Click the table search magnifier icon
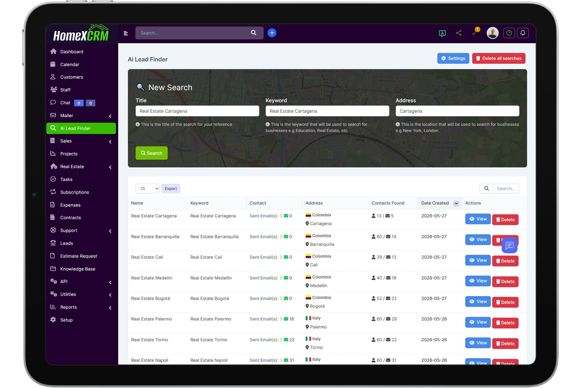 coord(486,189)
